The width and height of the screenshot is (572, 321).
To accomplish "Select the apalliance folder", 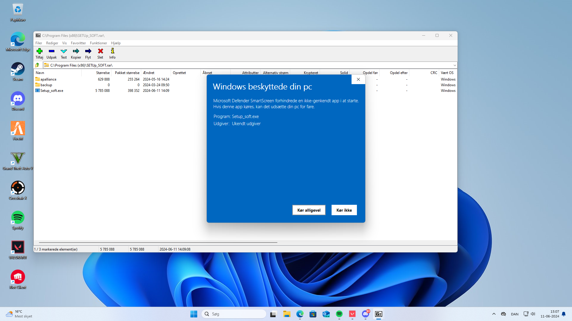I will (x=48, y=79).
